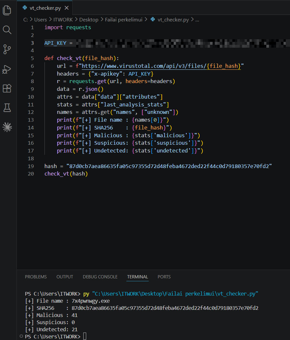Close the vt_checker.py editor tab
The image size is (290, 340).
pyautogui.click(x=67, y=8)
